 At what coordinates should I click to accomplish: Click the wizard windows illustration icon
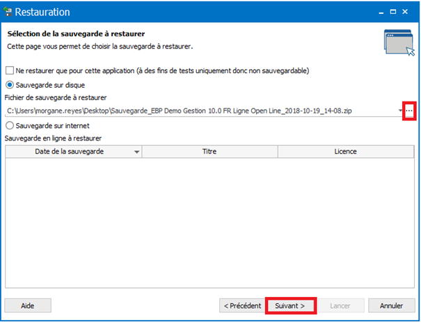(x=399, y=42)
